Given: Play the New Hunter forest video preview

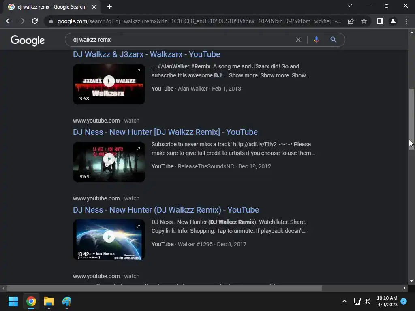Looking at the screenshot, I should [x=109, y=159].
